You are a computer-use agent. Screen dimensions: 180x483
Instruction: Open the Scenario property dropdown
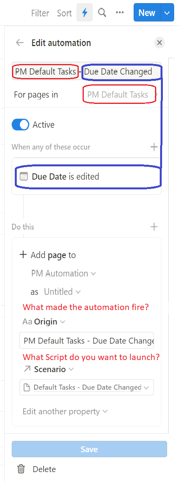coord(48,369)
